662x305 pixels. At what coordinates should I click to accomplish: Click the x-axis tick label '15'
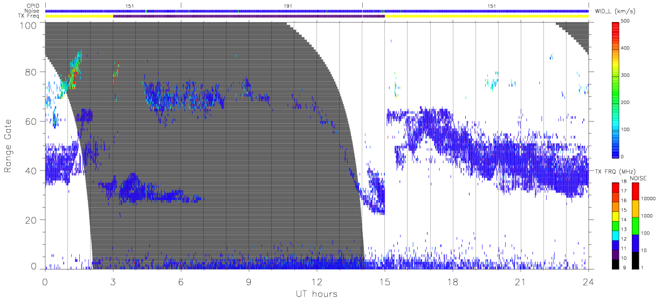385,282
